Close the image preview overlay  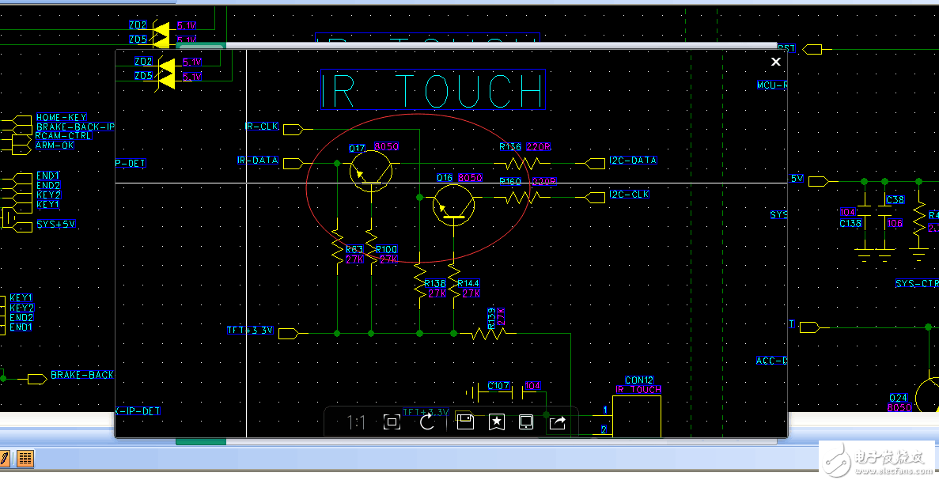775,62
